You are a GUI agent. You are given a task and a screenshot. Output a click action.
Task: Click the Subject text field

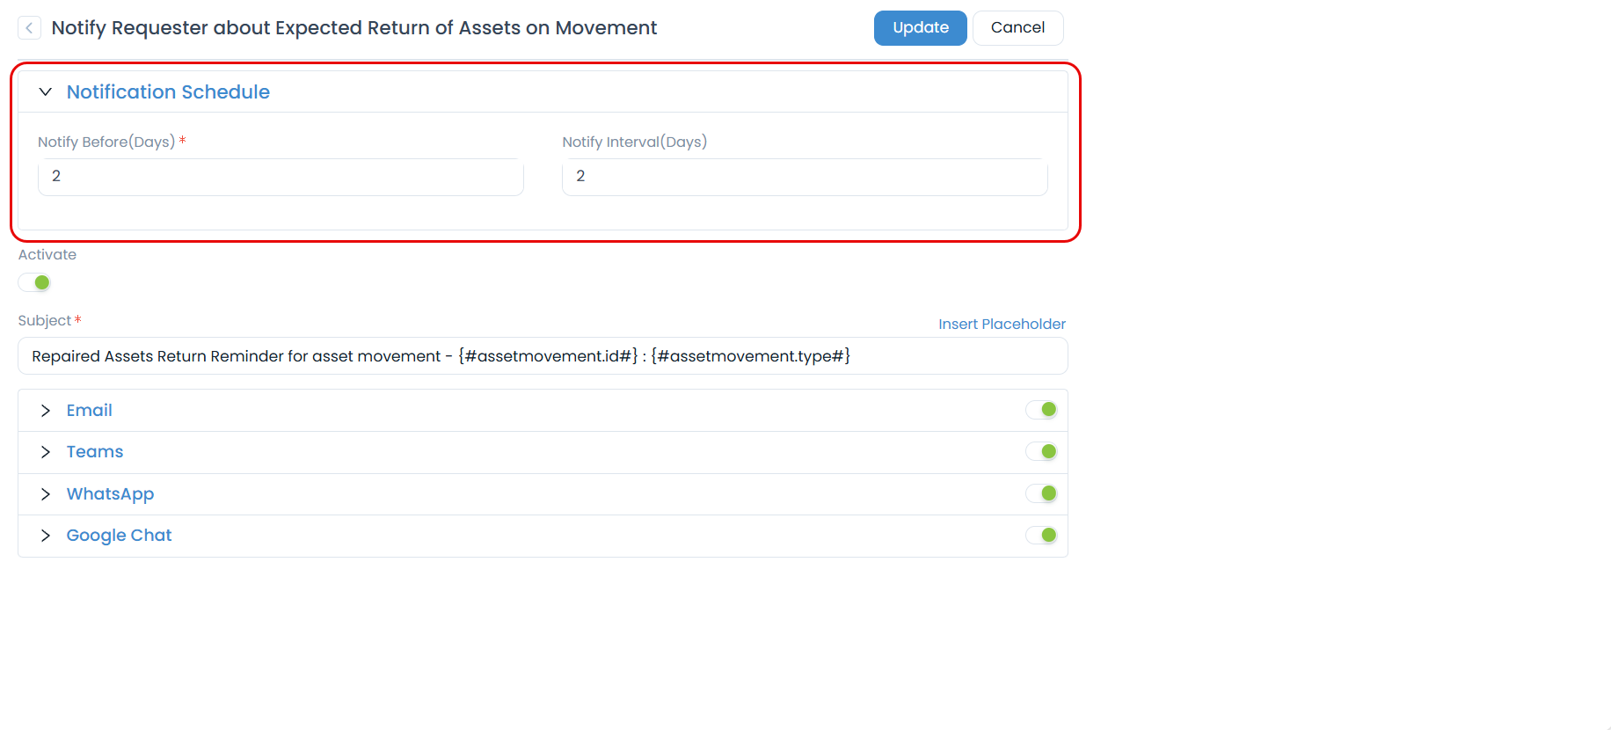click(x=543, y=356)
